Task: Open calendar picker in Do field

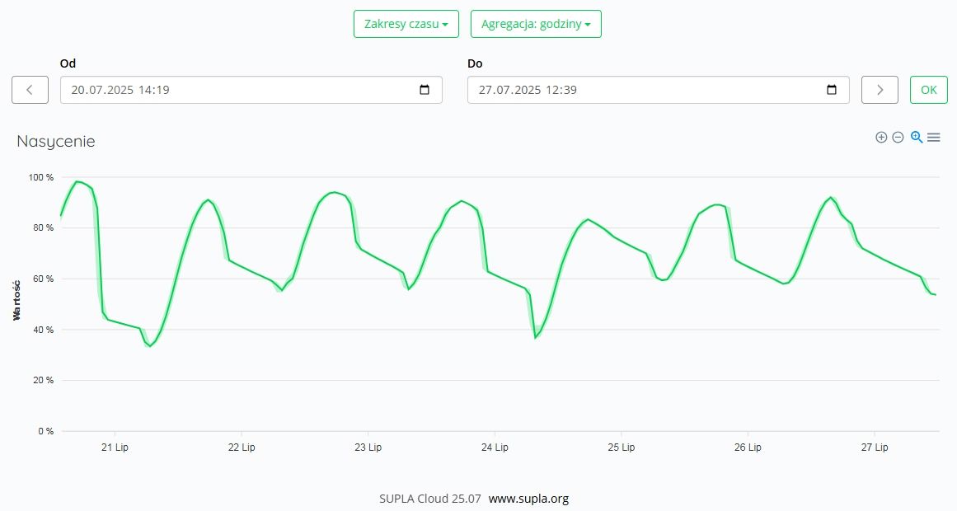Action: [x=831, y=90]
